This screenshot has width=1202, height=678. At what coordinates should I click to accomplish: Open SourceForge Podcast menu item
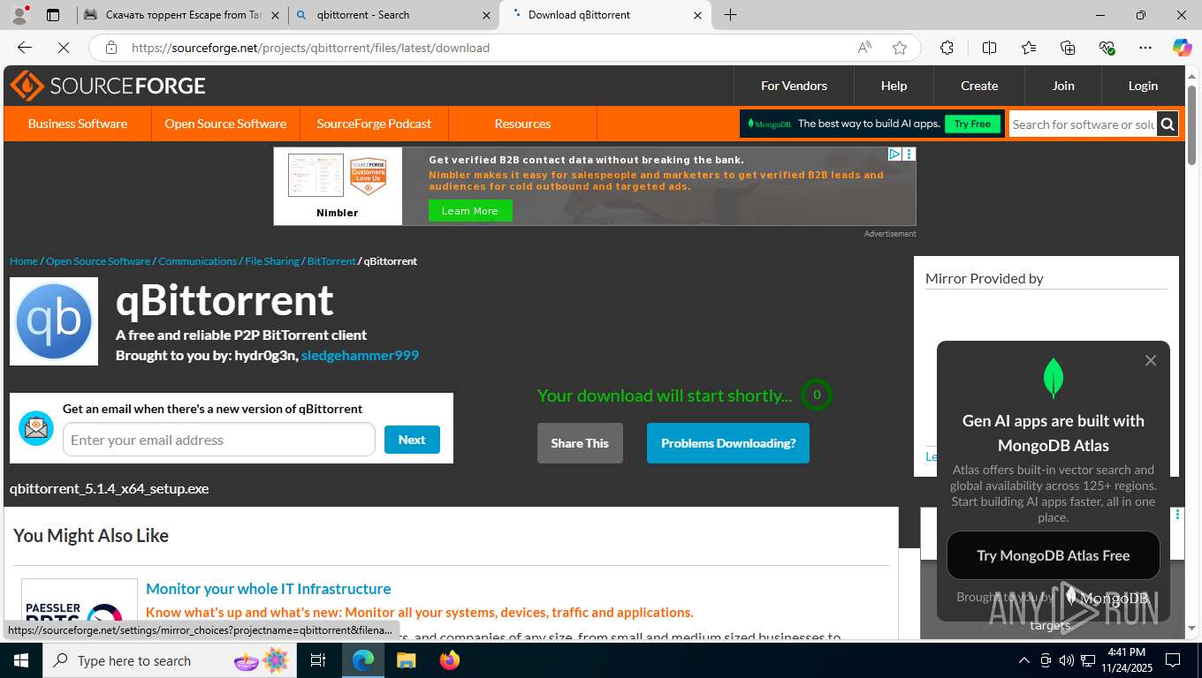[374, 124]
